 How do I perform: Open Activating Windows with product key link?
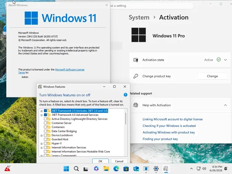pos(169,132)
